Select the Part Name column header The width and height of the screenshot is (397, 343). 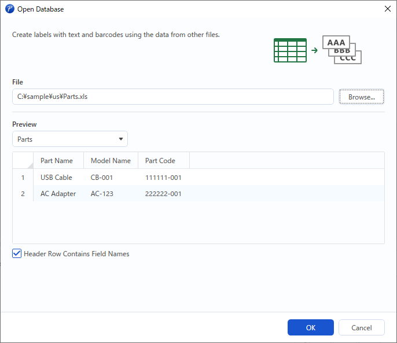tap(57, 161)
